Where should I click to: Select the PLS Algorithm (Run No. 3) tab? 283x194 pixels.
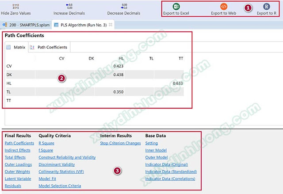pos(84,25)
